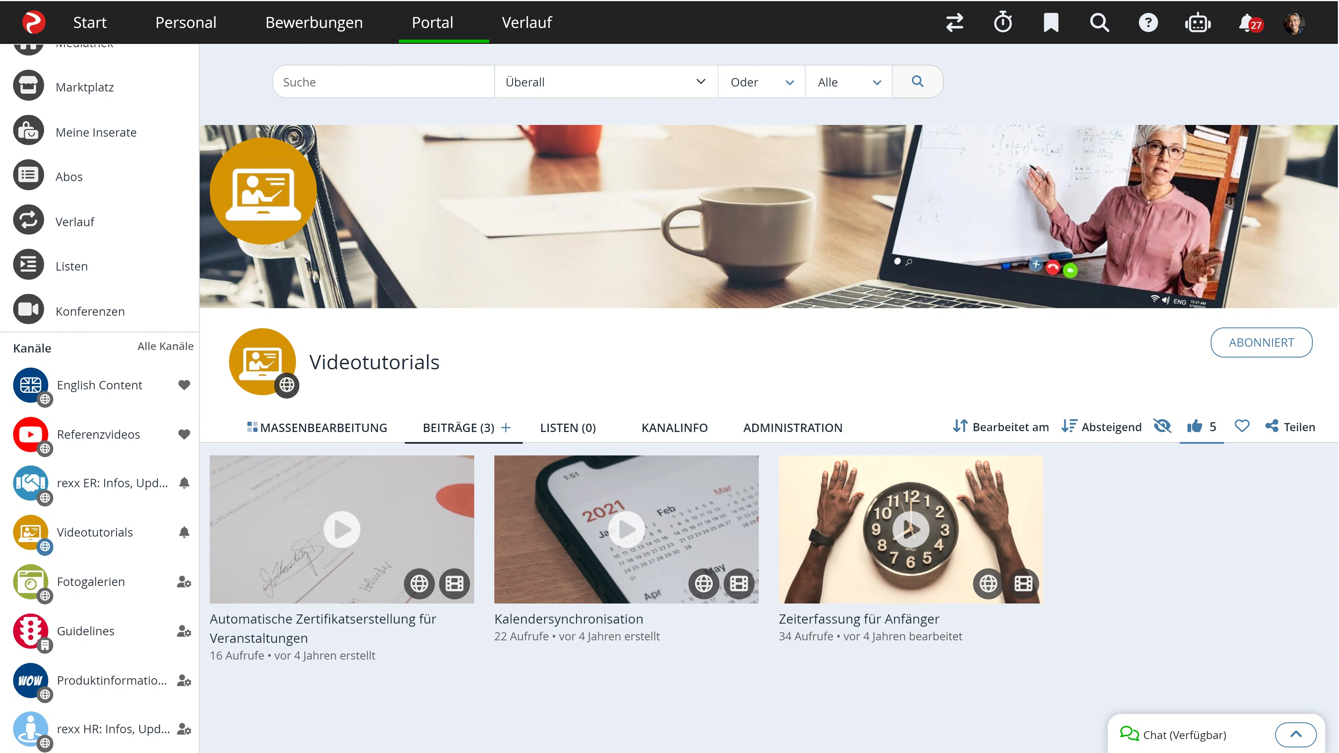Toggle favorite heart for English Content channel
Screen dimensions: 1339x753
(x=184, y=385)
